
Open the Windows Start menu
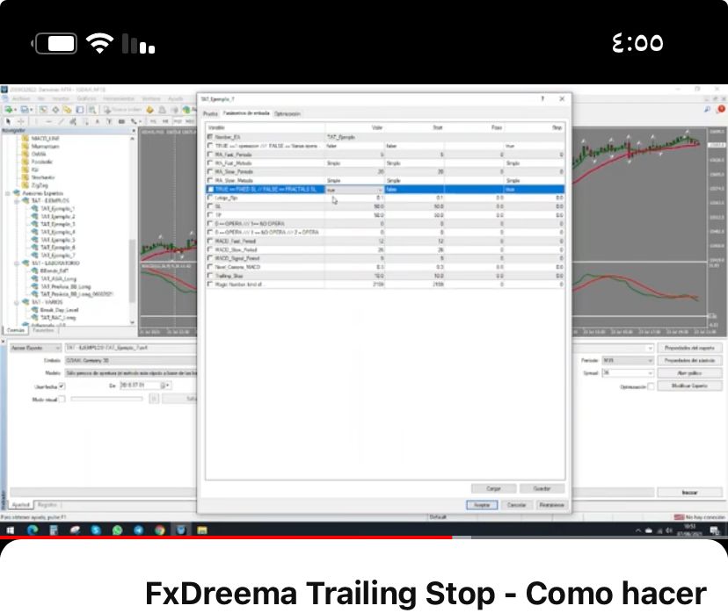(11, 530)
